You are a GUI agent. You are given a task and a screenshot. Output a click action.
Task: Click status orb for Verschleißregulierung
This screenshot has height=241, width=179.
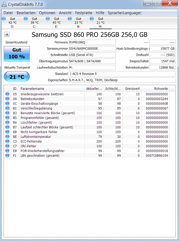point(7,108)
